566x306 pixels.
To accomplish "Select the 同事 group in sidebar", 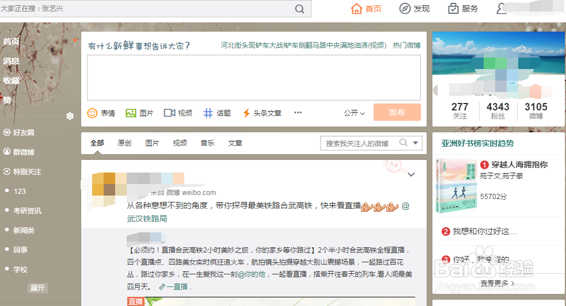I will 20,250.
